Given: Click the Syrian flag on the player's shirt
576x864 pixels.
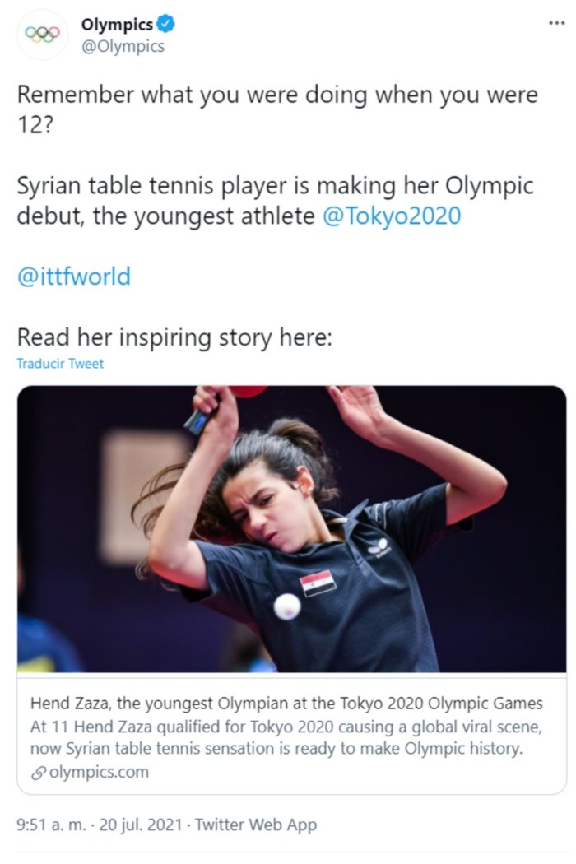Looking at the screenshot, I should pos(318,583).
